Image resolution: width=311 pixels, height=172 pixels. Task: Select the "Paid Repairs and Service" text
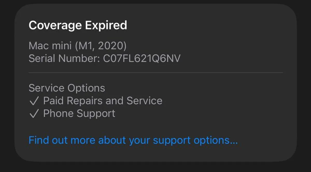(103, 101)
